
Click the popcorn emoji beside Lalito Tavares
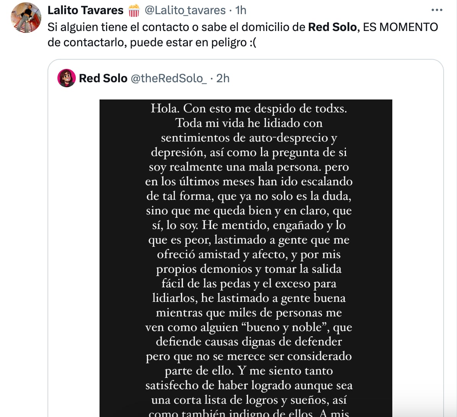coord(134,10)
